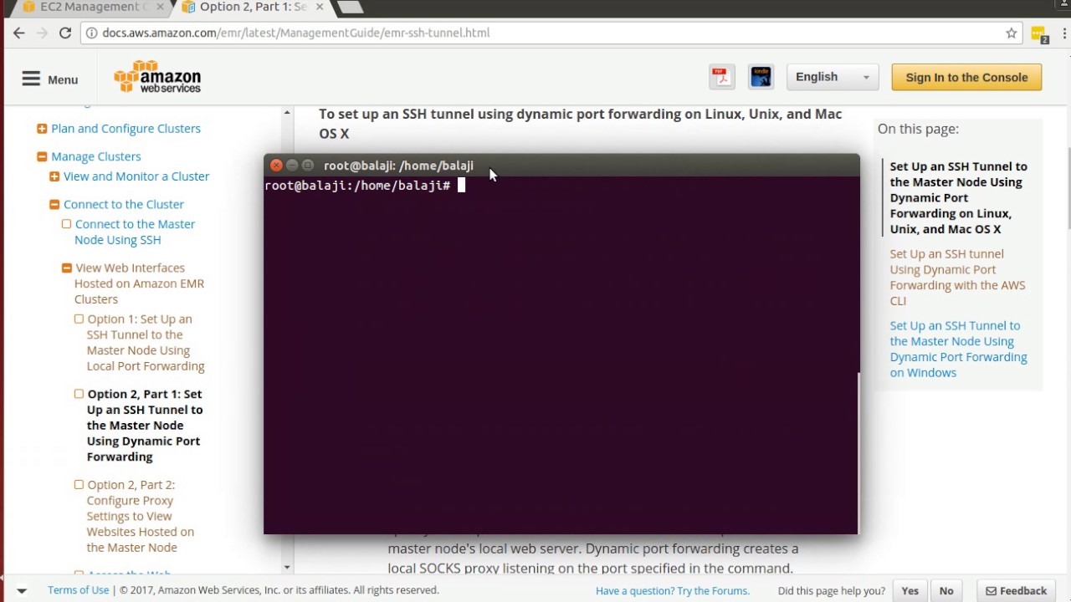This screenshot has width=1071, height=602.
Task: Open the hamburger Menu icon
Action: click(x=31, y=79)
